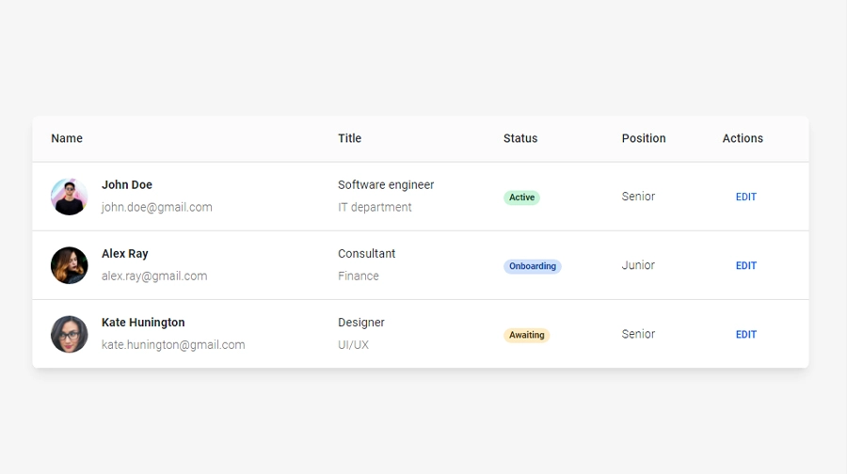Image resolution: width=847 pixels, height=474 pixels.
Task: Click the Position column header
Action: click(x=644, y=138)
